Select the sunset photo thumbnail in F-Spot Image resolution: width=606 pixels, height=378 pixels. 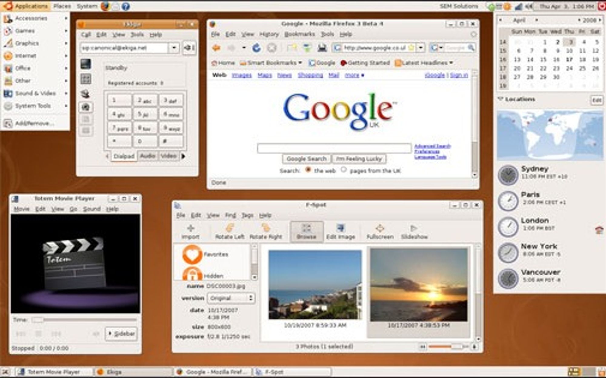tap(419, 285)
